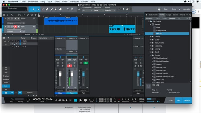
Task: Mute Malte channel in mixer
Action: tap(58, 63)
